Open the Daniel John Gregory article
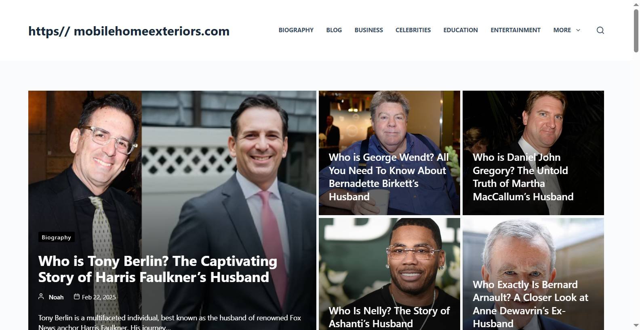The height and width of the screenshot is (330, 640). coord(523,177)
